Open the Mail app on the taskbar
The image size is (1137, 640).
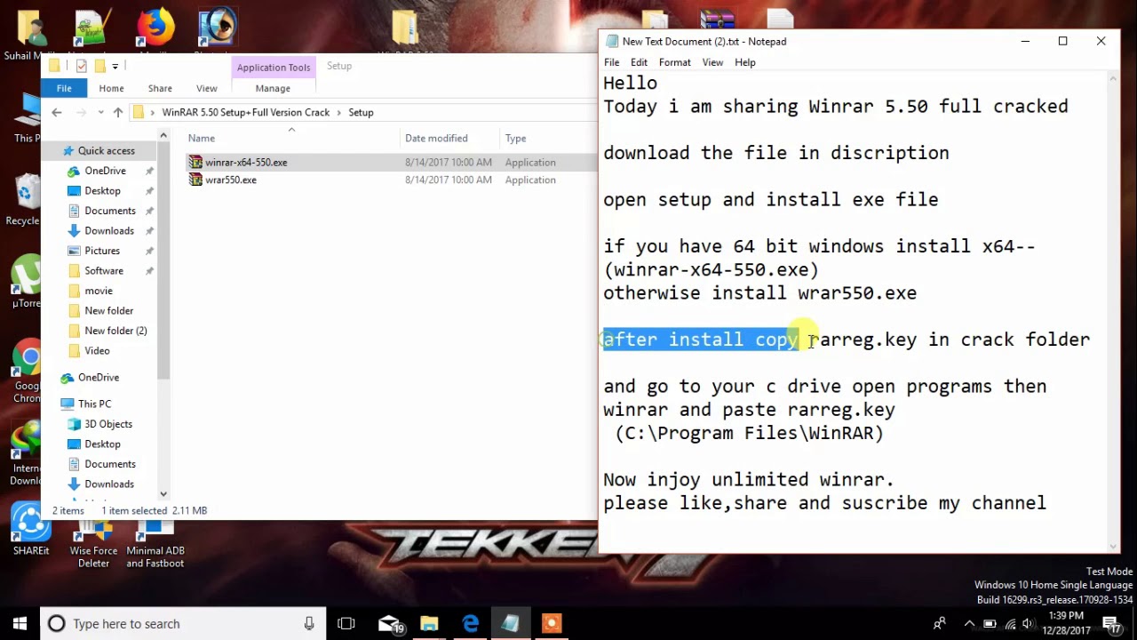click(389, 623)
